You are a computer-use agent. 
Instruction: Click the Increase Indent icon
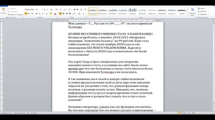77,10
